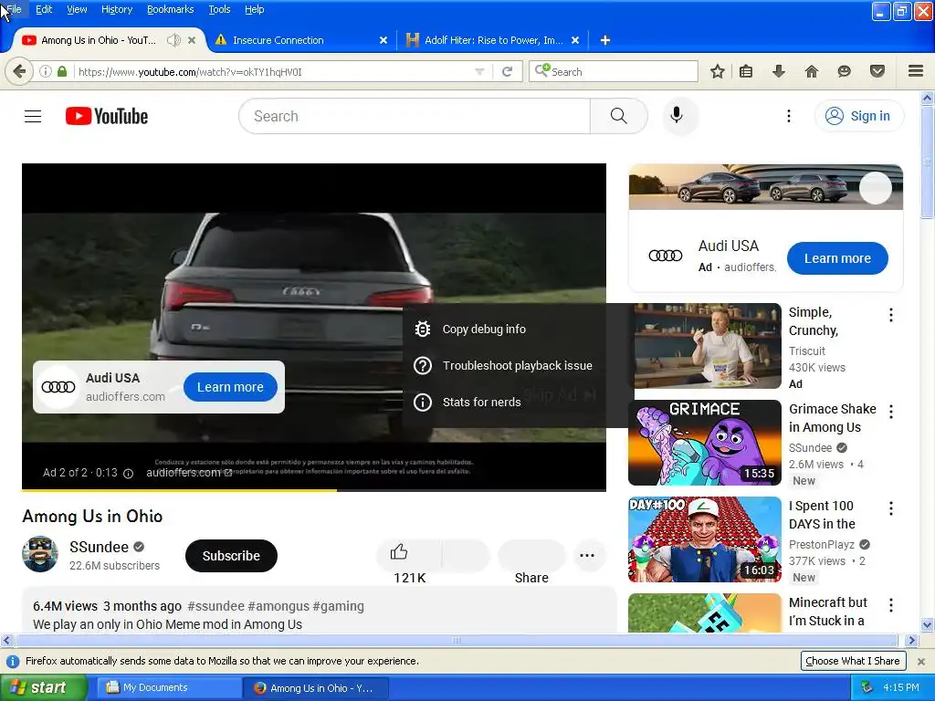Open the Hello chat smiley icon

click(x=844, y=71)
